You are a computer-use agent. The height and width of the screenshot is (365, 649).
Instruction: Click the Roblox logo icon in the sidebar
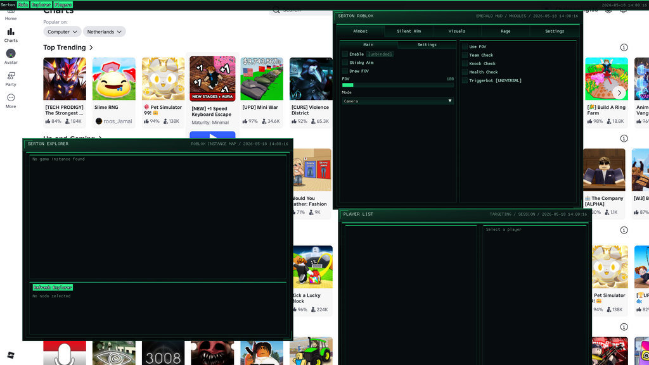[x=11, y=355]
